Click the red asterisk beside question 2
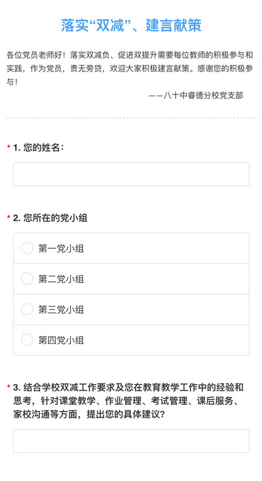The height and width of the screenshot is (481, 262). click(9, 218)
